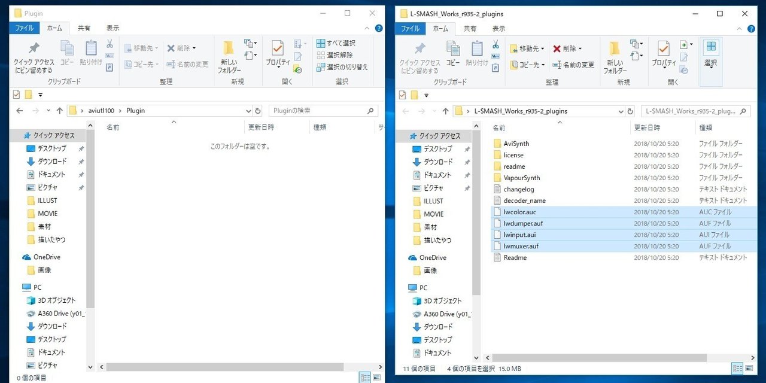Home tab in L-SMASH window
Screen dimensions: 766x383
tap(440, 28)
